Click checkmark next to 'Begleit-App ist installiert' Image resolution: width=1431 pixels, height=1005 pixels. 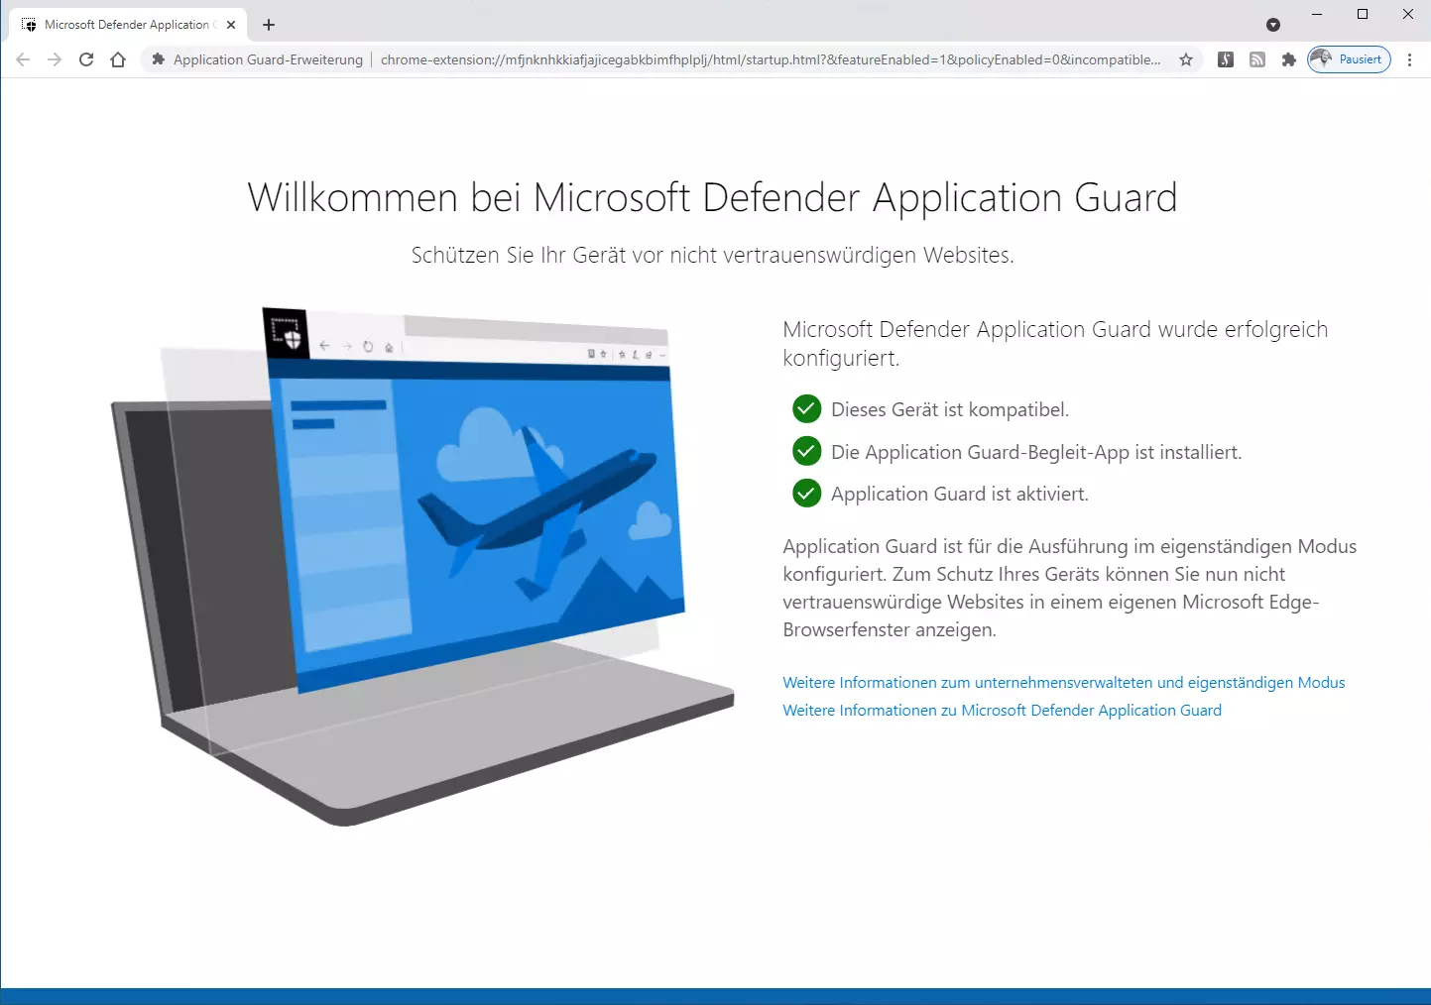point(807,451)
